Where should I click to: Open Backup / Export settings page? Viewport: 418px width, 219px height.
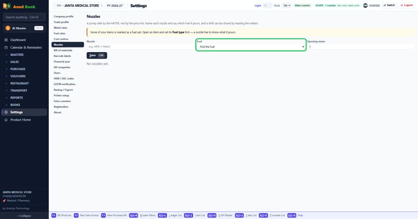click(x=67, y=90)
